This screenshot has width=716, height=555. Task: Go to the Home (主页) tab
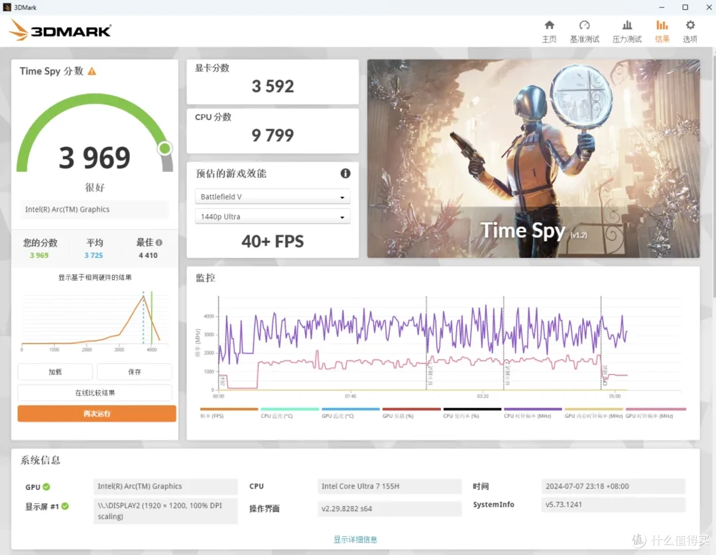click(x=550, y=32)
